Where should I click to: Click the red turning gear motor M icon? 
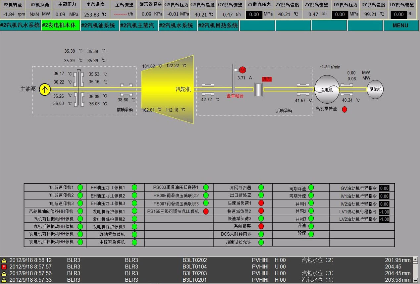(243, 70)
